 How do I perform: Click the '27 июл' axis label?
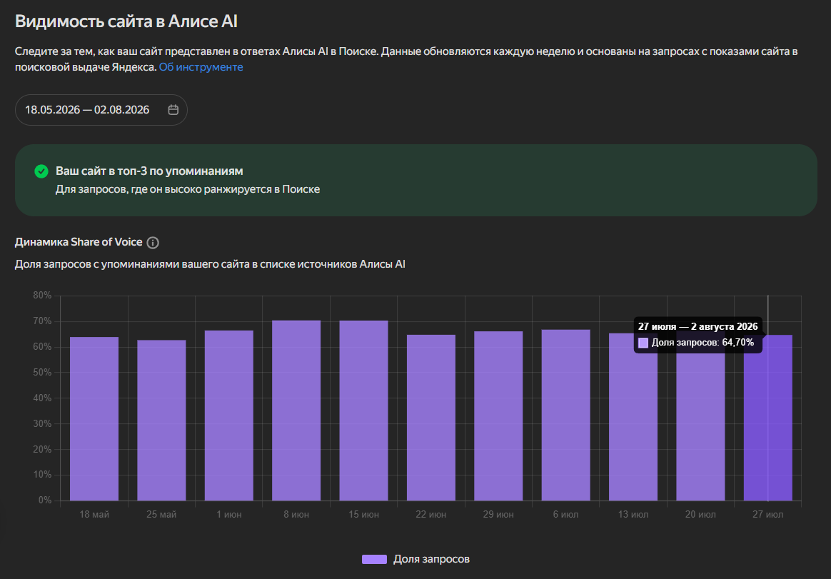coord(768,514)
